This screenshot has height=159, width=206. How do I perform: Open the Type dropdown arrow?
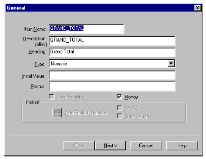point(171,63)
